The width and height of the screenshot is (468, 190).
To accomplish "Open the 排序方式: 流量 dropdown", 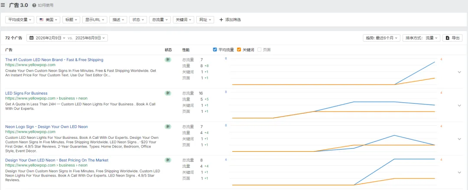I will (x=421, y=38).
